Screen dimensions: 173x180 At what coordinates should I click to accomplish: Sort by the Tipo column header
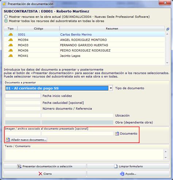coord(11,29)
